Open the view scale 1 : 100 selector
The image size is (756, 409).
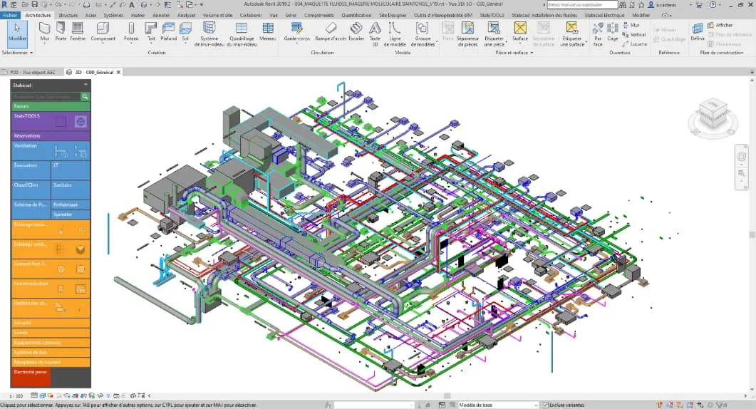click(16, 396)
